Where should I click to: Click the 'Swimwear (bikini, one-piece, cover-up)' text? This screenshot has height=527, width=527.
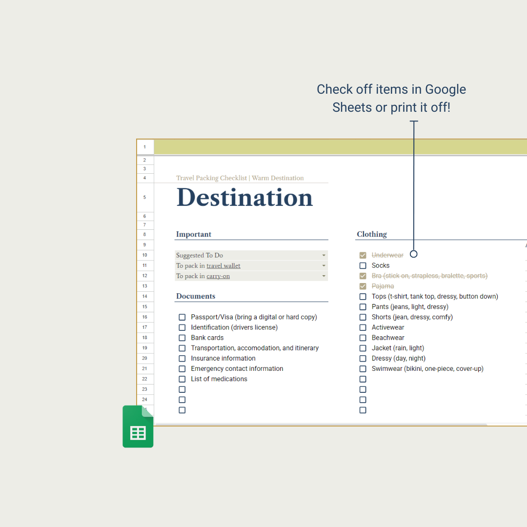[427, 369]
